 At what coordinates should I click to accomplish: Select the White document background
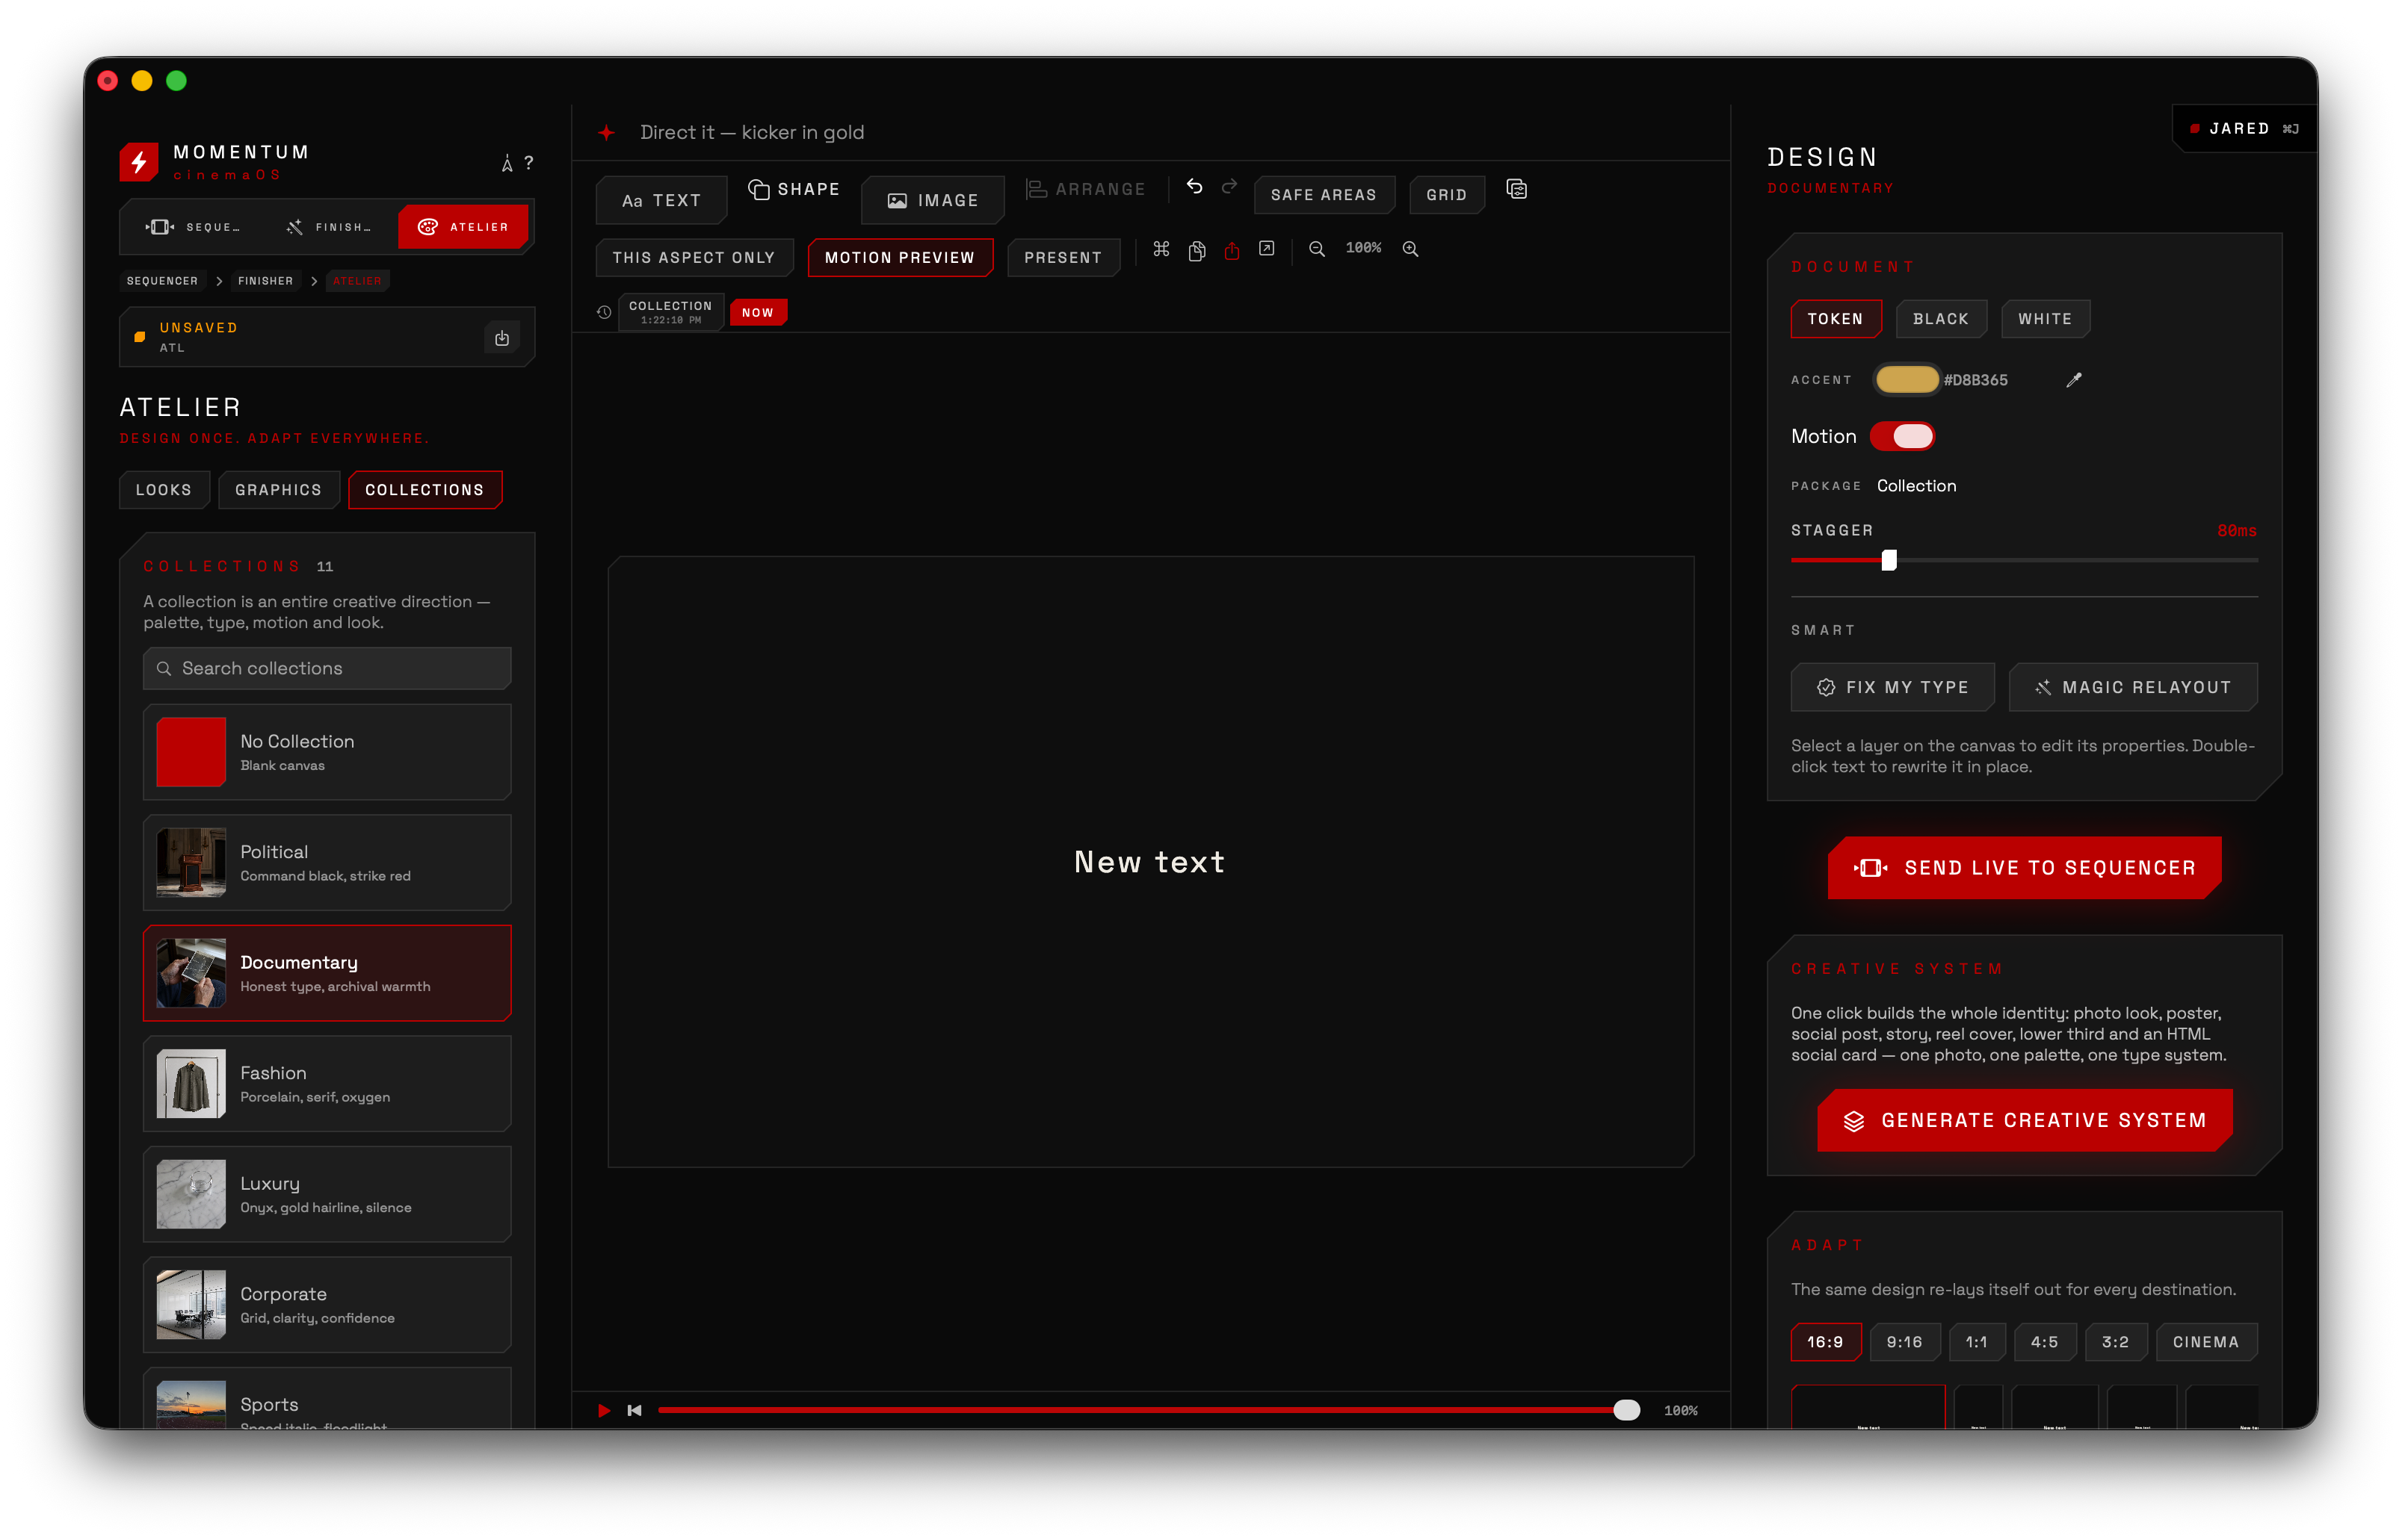(x=2045, y=319)
